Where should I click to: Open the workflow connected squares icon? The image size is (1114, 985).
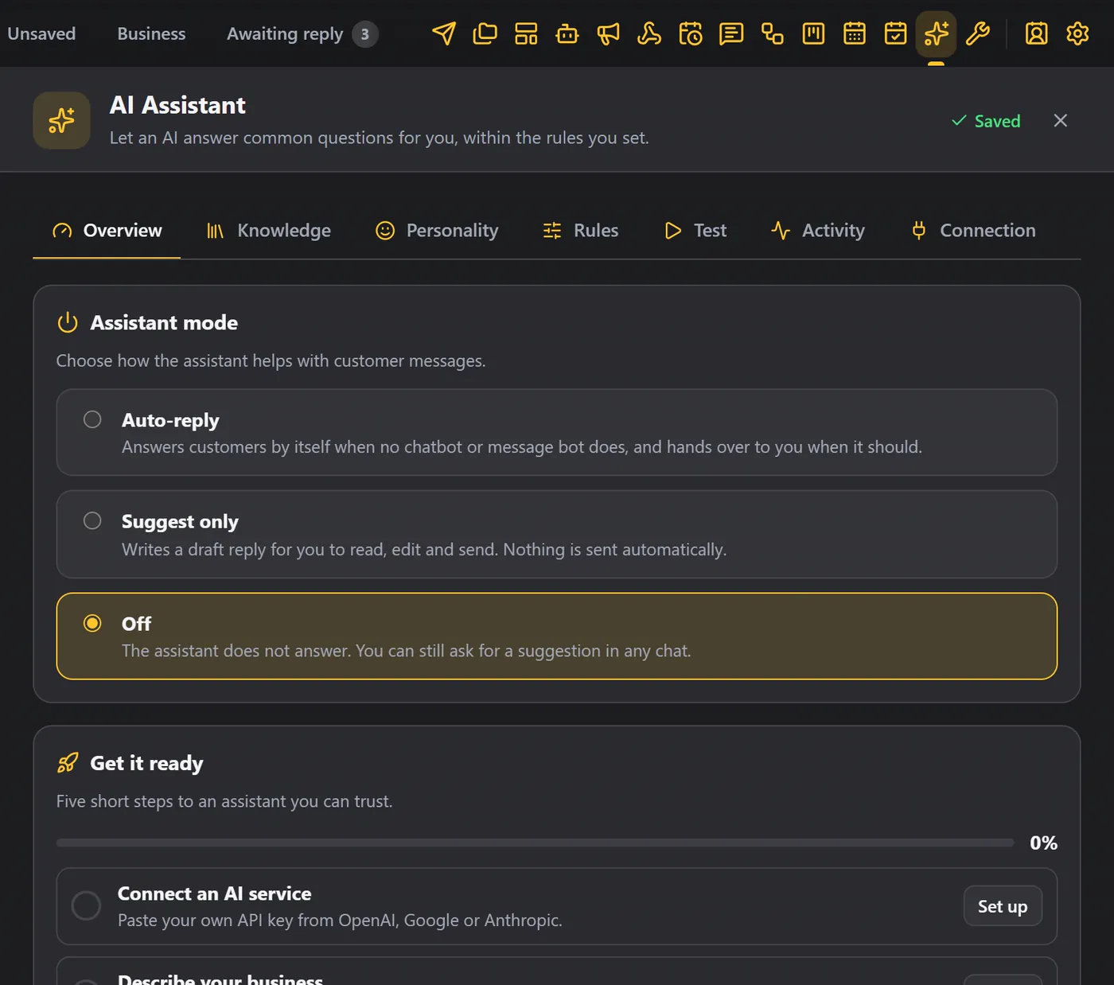point(773,33)
